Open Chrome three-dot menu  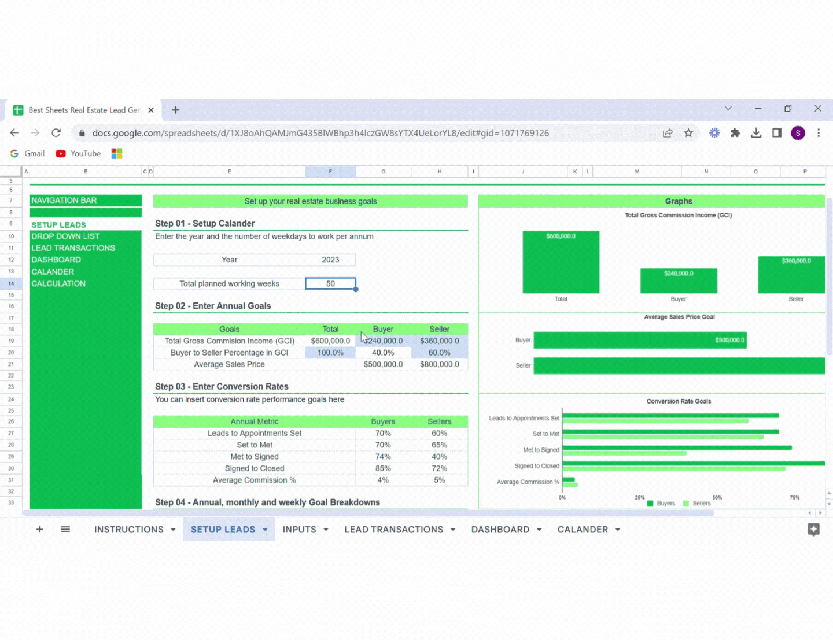click(x=819, y=133)
